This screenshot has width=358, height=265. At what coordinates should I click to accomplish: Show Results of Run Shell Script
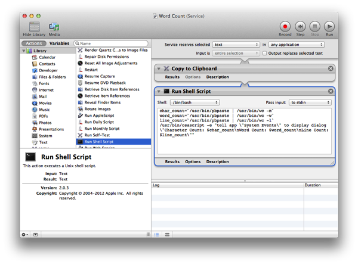coord(172,161)
